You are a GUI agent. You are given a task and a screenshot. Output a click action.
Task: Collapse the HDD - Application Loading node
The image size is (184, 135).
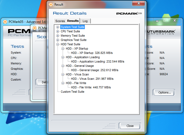click(63, 57)
